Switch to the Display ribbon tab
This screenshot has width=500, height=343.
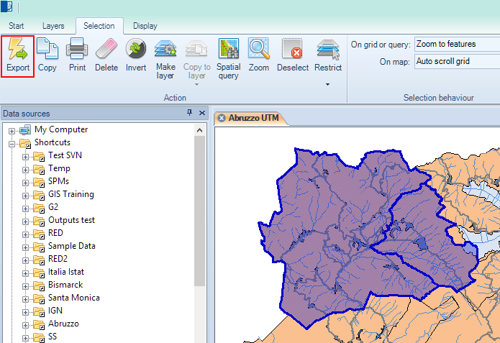(145, 26)
